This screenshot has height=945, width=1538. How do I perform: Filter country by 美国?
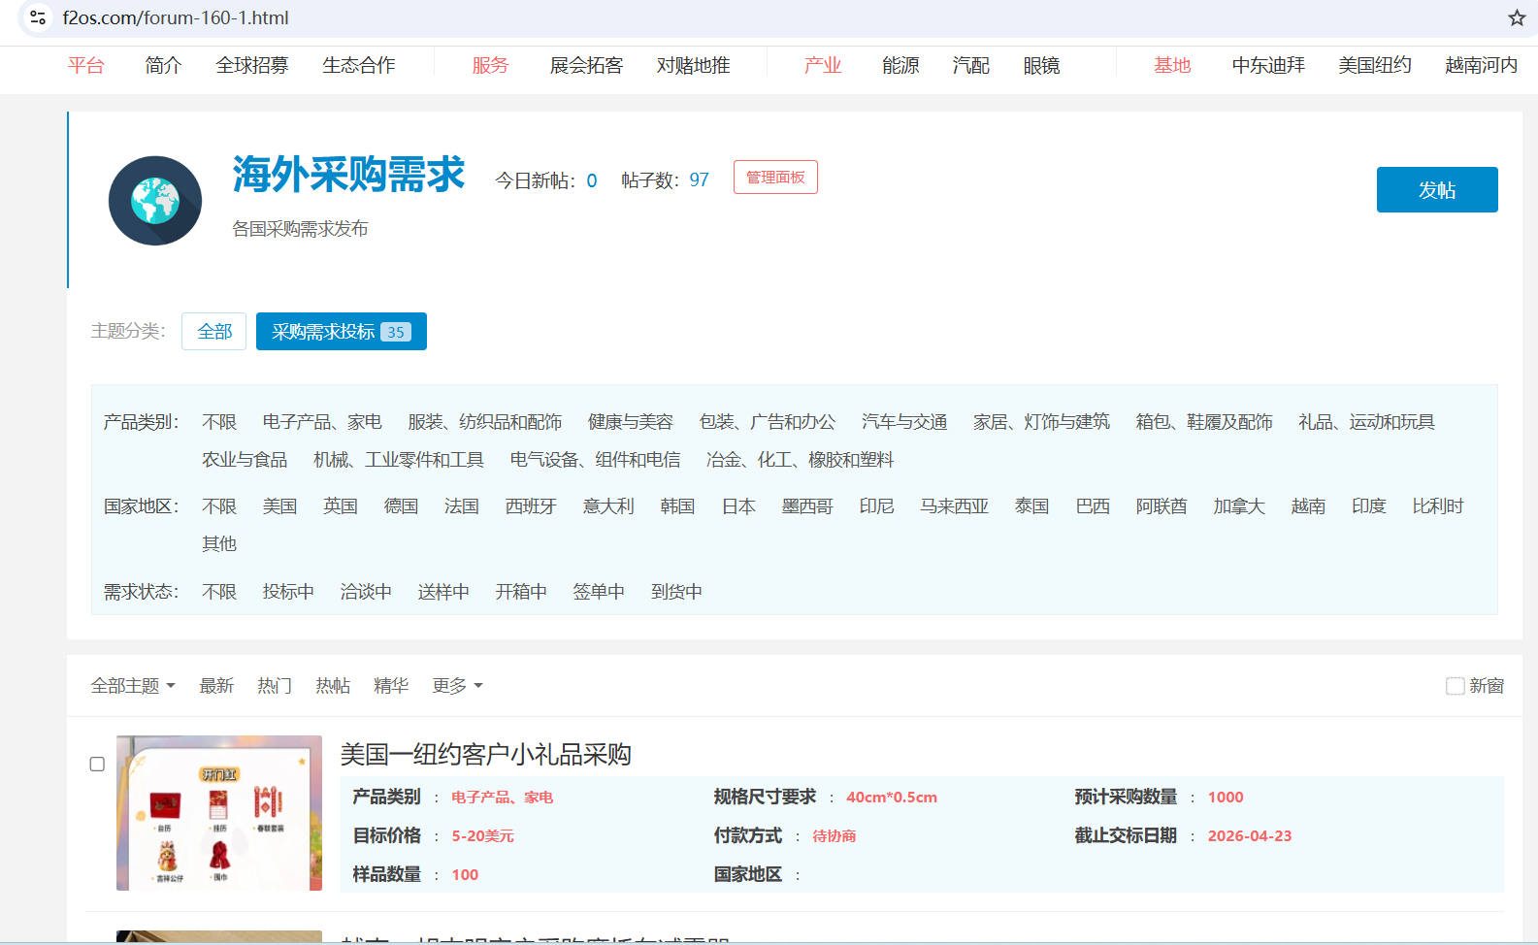click(x=279, y=506)
